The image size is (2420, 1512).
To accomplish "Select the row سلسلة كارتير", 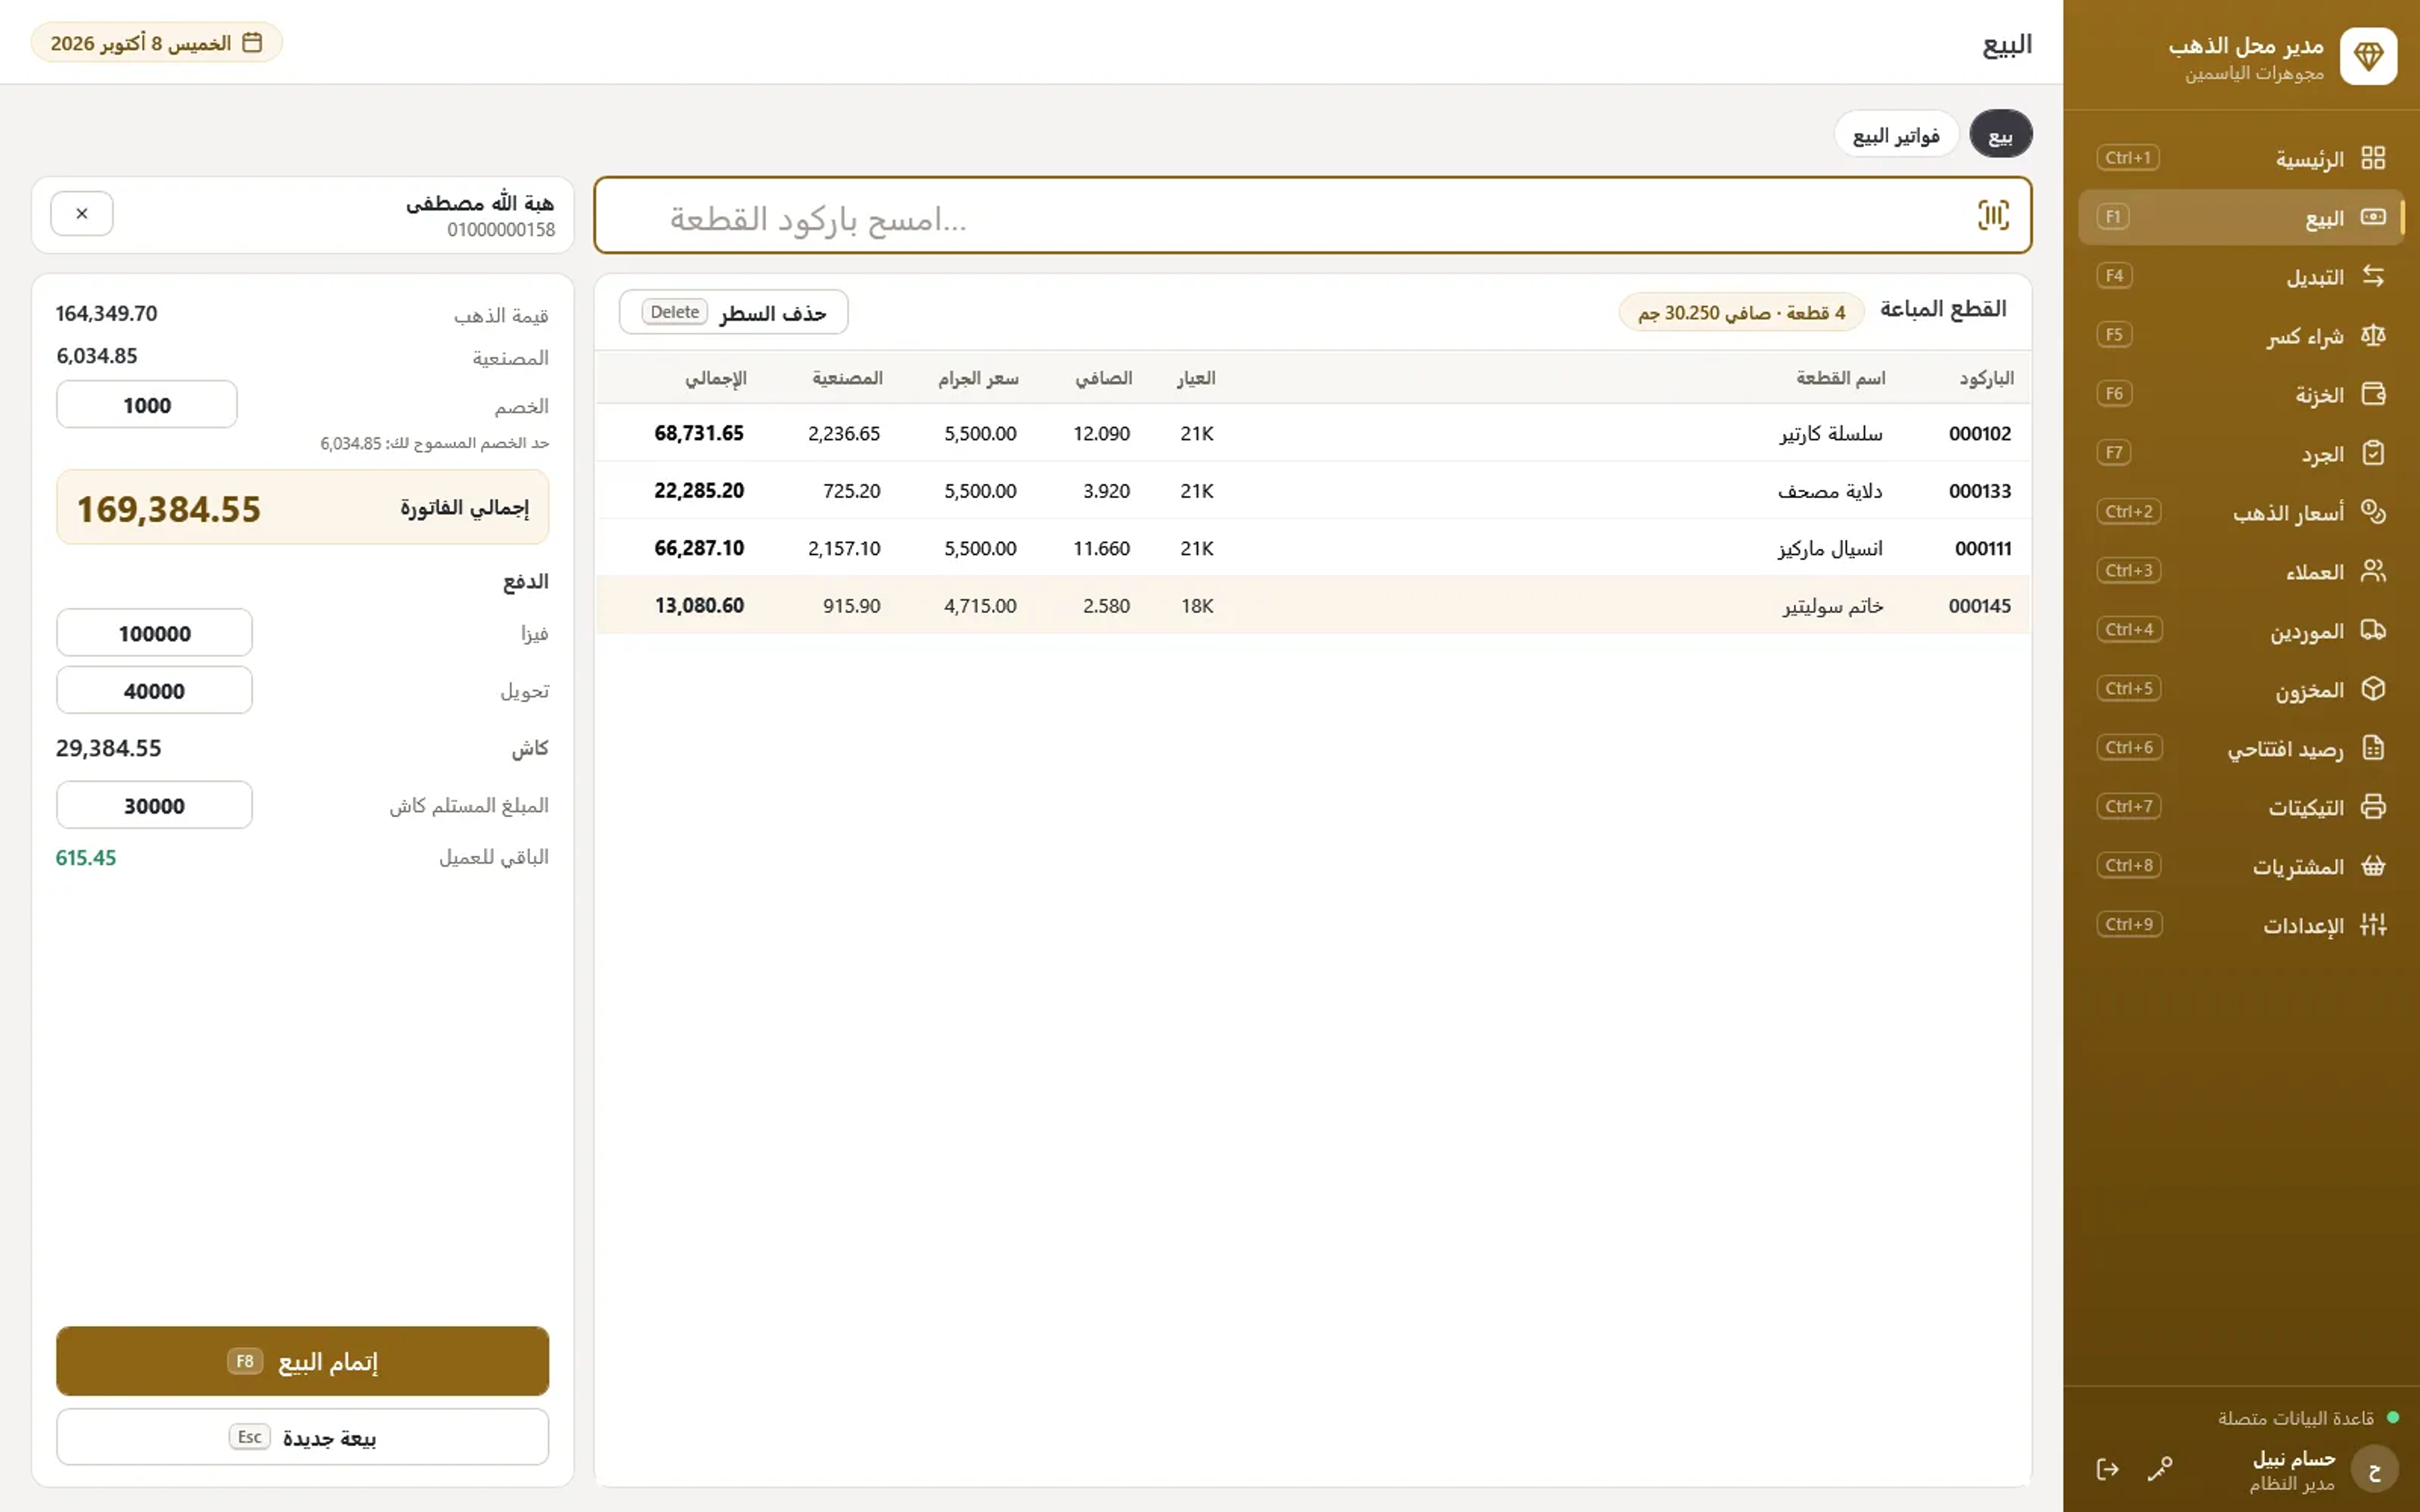I will [1313, 433].
